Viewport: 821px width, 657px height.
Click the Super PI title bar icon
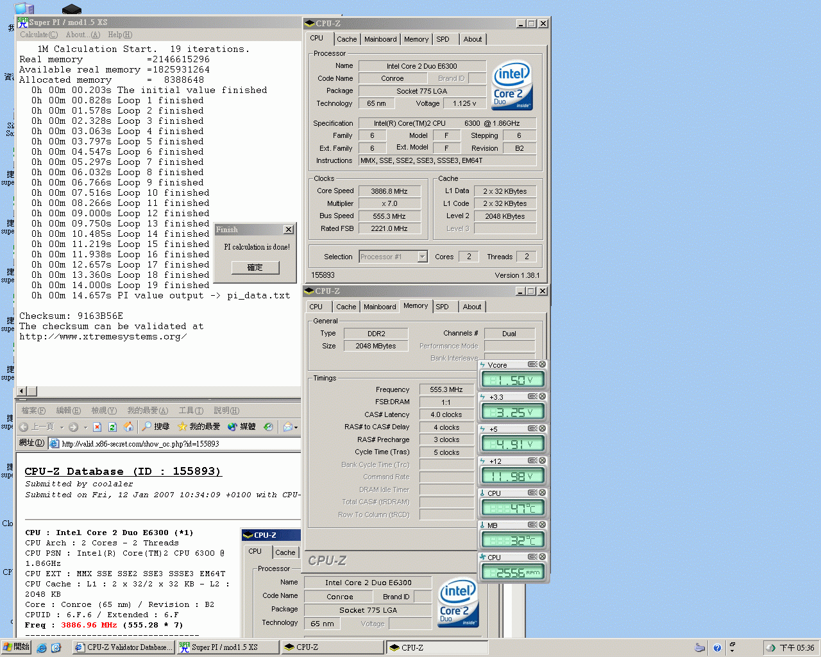tap(22, 22)
